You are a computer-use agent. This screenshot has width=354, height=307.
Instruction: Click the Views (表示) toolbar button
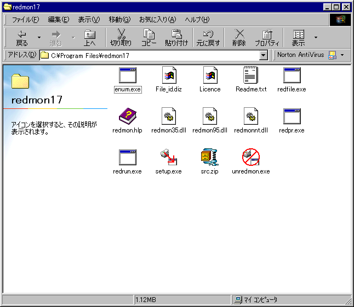(x=299, y=38)
